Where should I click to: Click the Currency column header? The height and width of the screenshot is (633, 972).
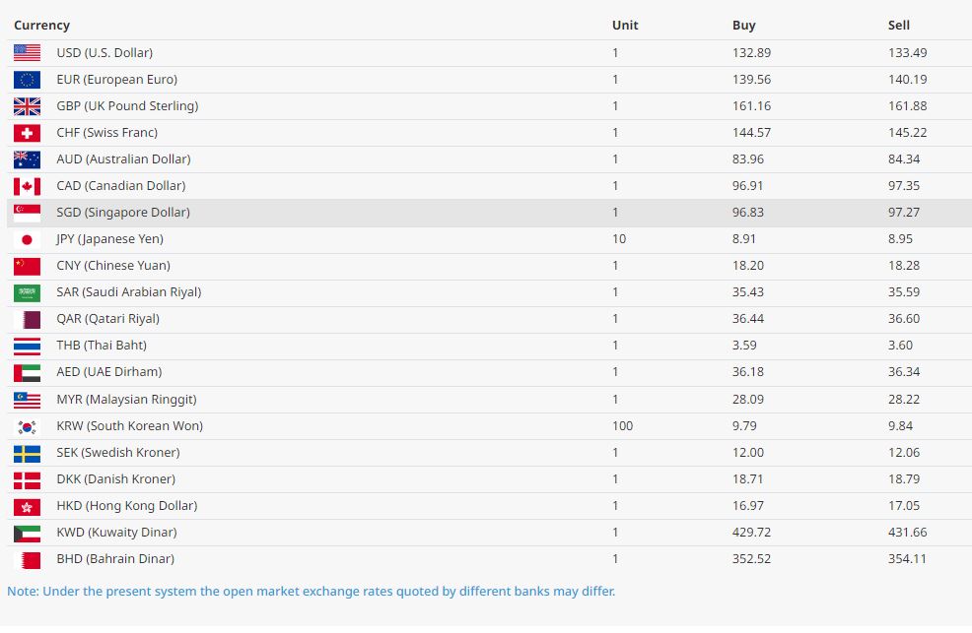pos(41,26)
